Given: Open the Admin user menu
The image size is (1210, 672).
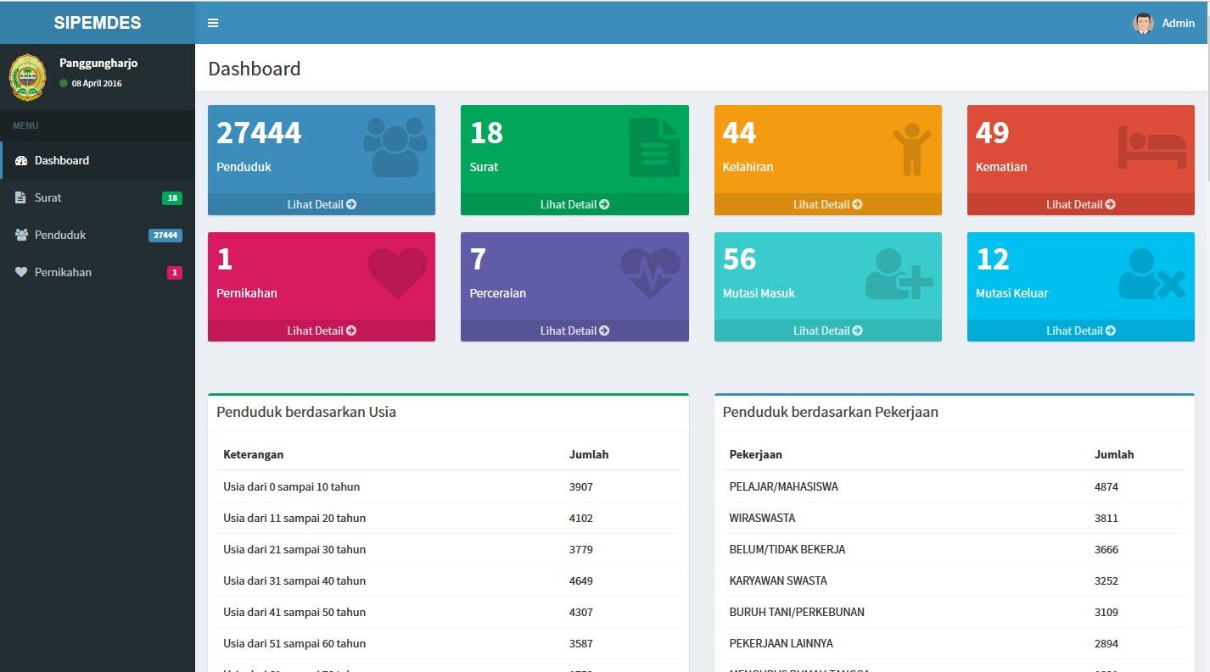Looking at the screenshot, I should (1164, 23).
